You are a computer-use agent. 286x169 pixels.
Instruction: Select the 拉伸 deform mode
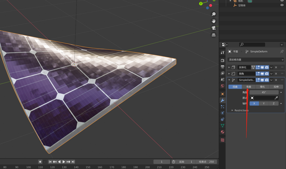pyautogui.click(x=276, y=87)
